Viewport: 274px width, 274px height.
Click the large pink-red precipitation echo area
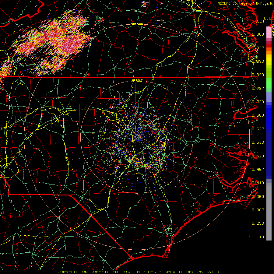52,44
